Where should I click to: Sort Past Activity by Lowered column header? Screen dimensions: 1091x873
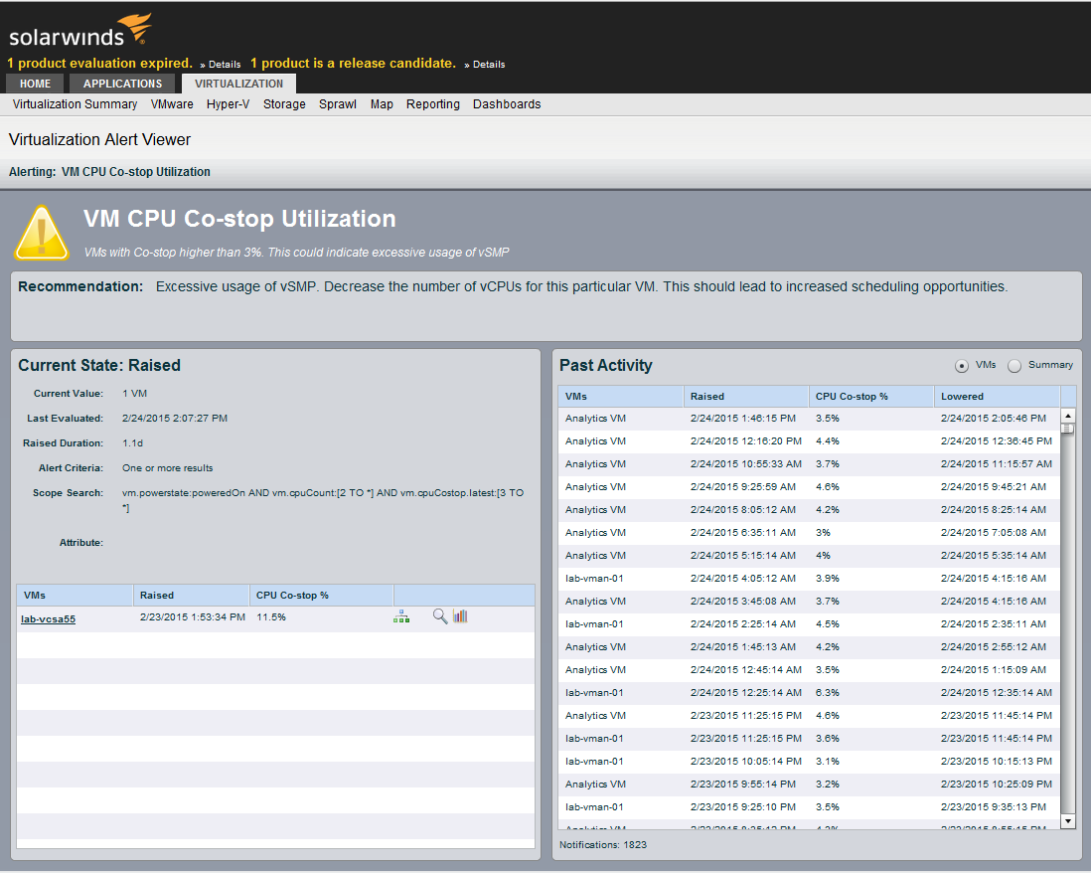pos(997,396)
